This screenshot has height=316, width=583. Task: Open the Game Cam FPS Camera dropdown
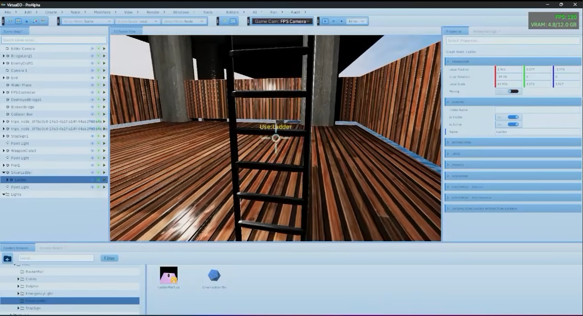click(283, 21)
